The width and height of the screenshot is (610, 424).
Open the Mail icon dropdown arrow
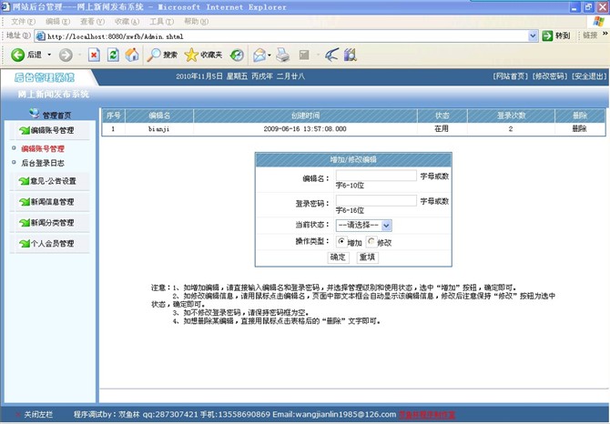[x=269, y=56]
